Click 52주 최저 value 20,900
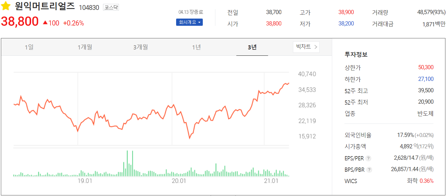This screenshot has width=446, height=196. 426,102
